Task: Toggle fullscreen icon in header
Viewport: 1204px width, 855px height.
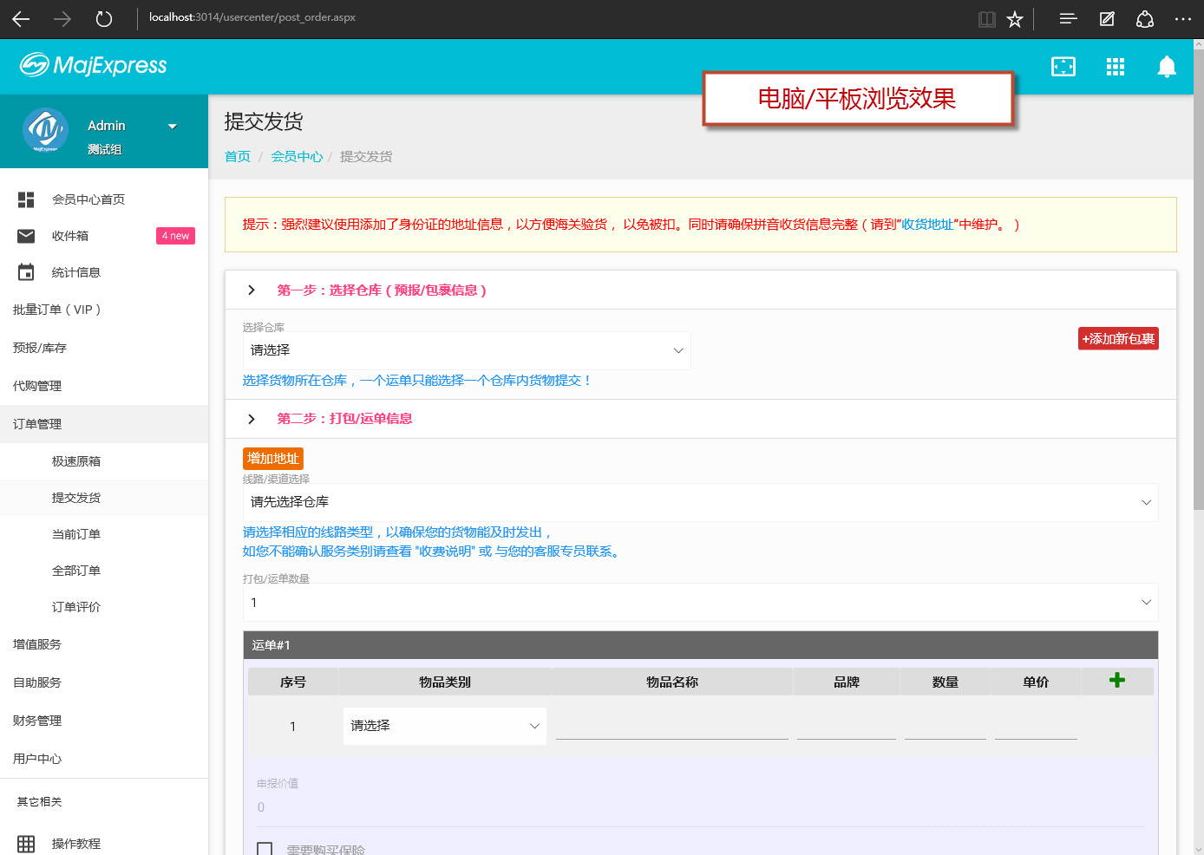Action: click(x=1063, y=67)
